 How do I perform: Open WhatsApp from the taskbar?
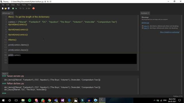tap(43, 100)
